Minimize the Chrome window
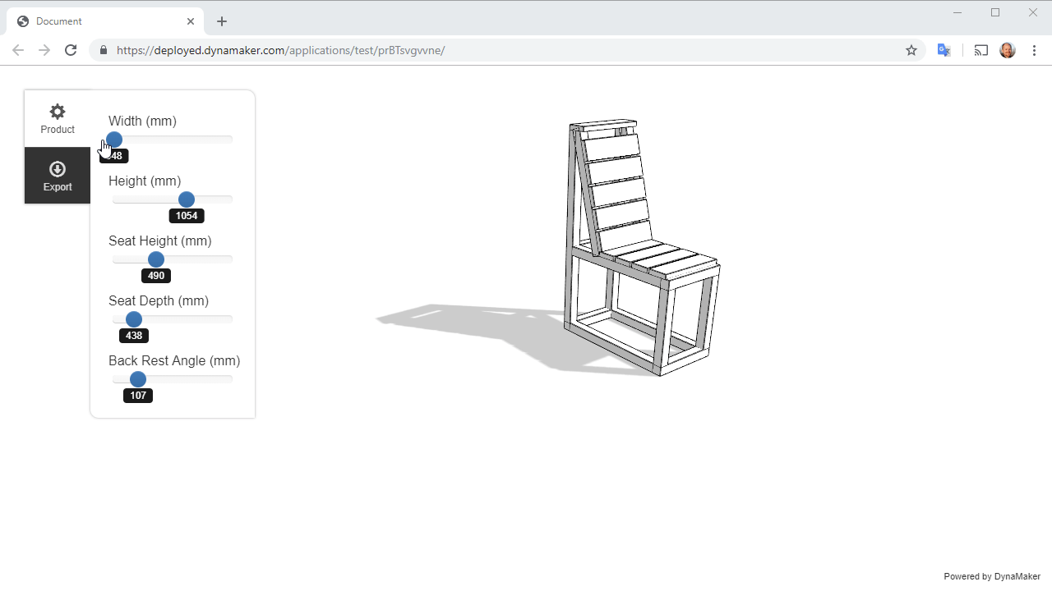The height and width of the screenshot is (591, 1052). (958, 12)
